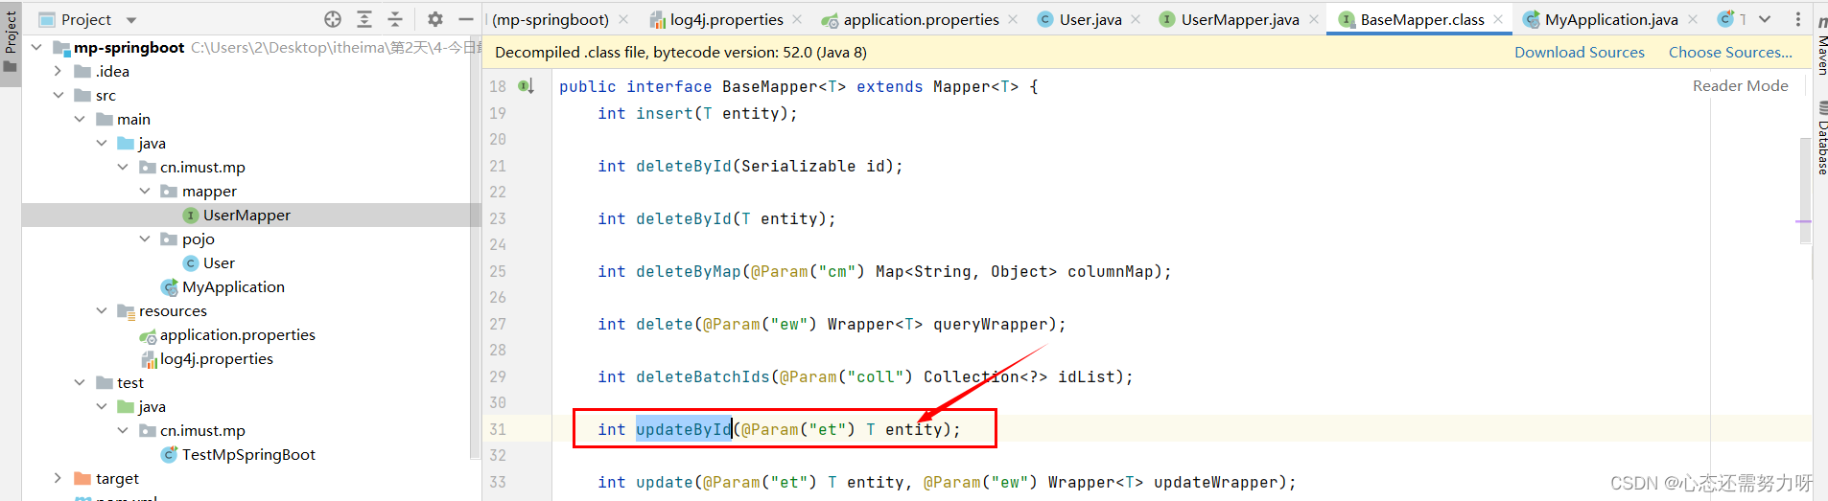Screen dimensions: 1828x501
Task: Open Project panel settings gear
Action: [435, 19]
